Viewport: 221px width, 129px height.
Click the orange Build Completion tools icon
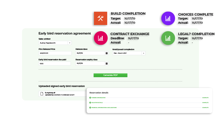[x=101, y=18]
